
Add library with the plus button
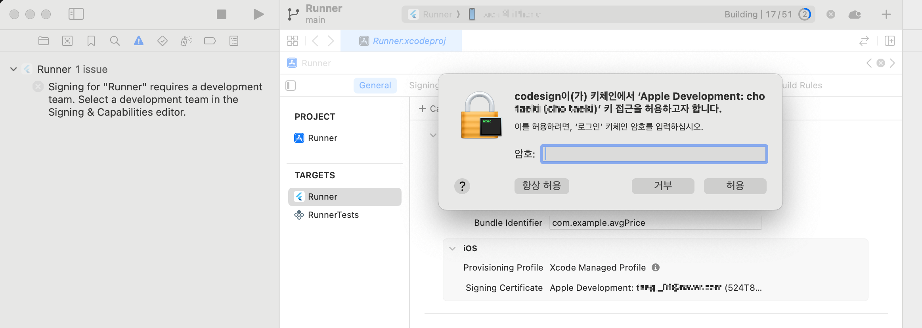886,14
